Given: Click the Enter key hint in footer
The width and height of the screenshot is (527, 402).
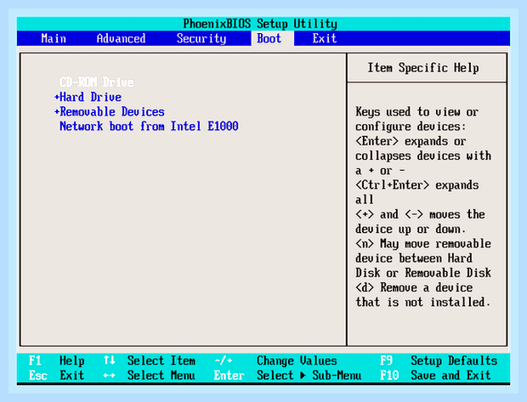Looking at the screenshot, I should [x=229, y=375].
